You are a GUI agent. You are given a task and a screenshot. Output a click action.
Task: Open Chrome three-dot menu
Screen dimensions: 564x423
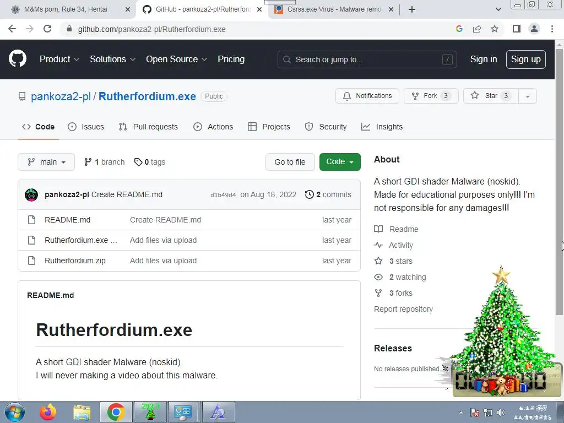(x=552, y=29)
